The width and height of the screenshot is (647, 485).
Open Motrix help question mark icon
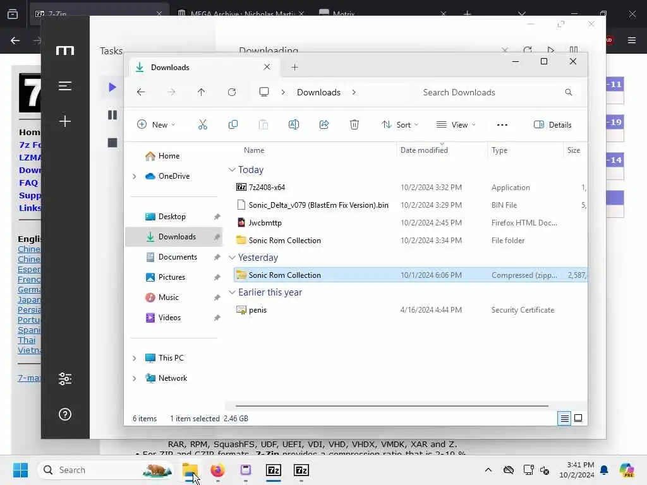(65, 414)
